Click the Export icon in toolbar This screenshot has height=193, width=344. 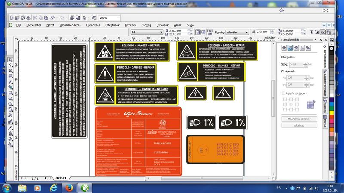(77, 18)
